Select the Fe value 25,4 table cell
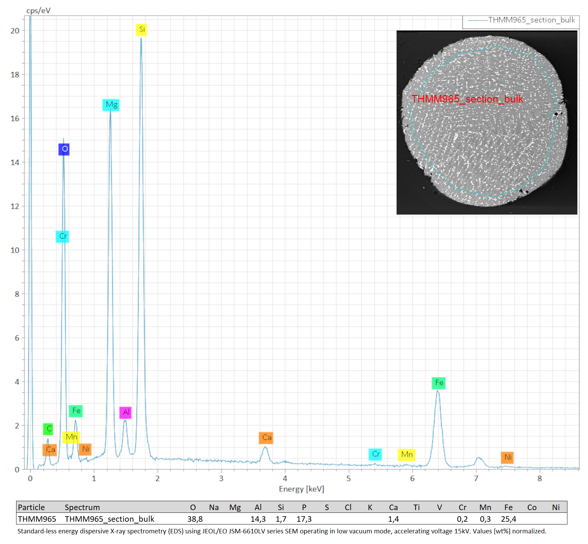Screen dimensions: 588x544 pyautogui.click(x=508, y=519)
